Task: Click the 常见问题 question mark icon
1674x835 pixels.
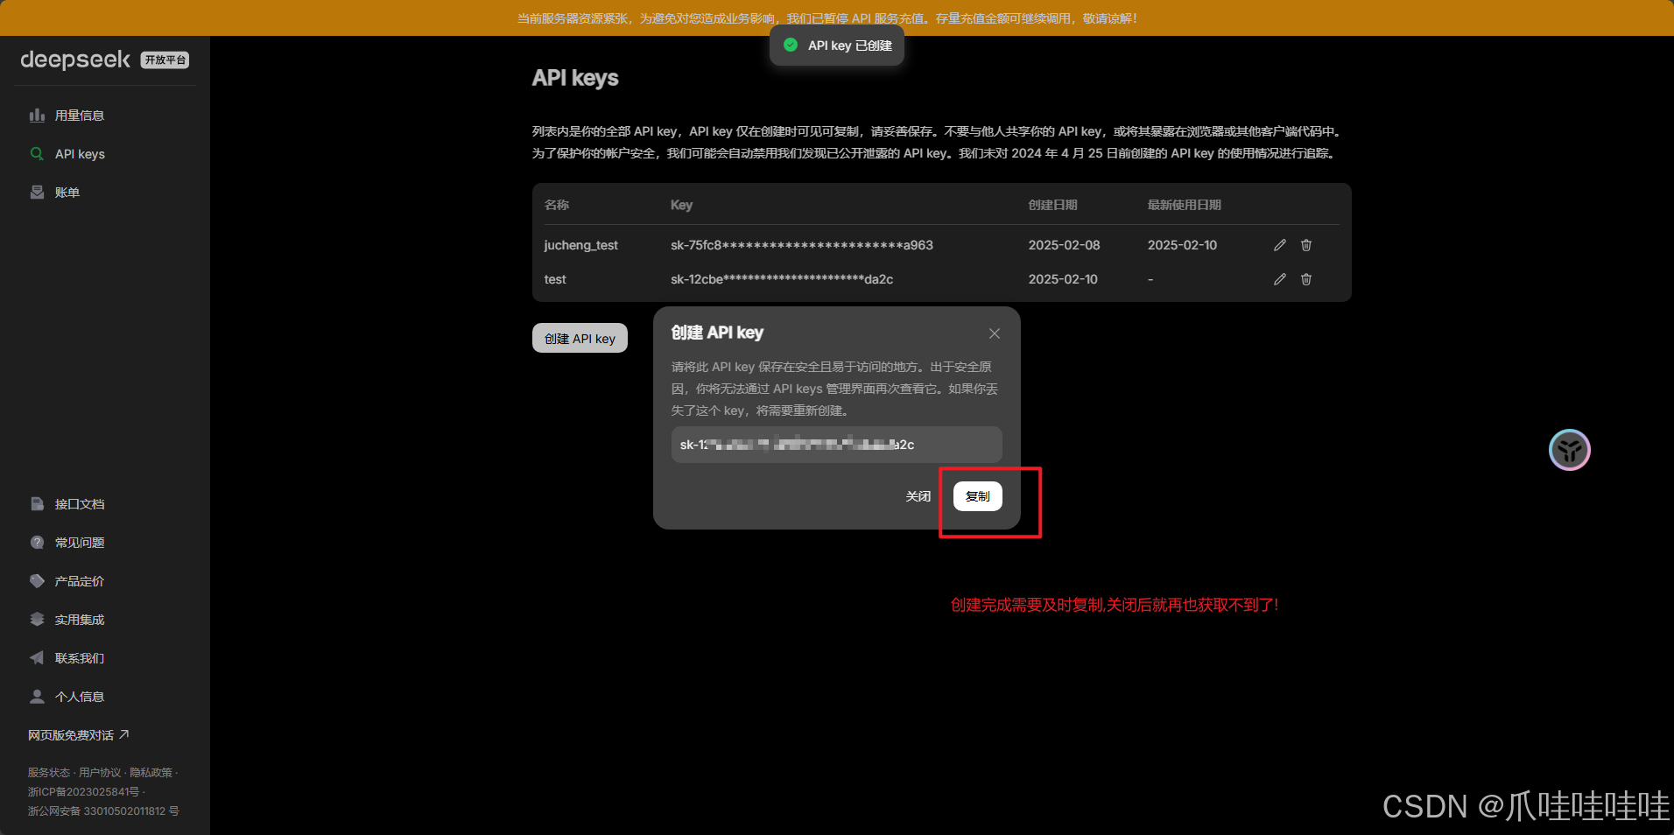Action: [37, 543]
